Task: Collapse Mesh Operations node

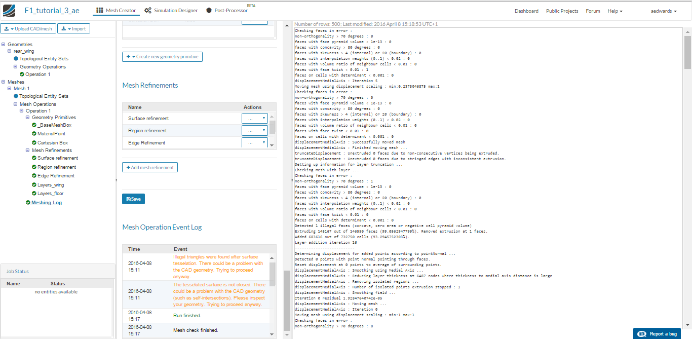Action: tap(16, 104)
